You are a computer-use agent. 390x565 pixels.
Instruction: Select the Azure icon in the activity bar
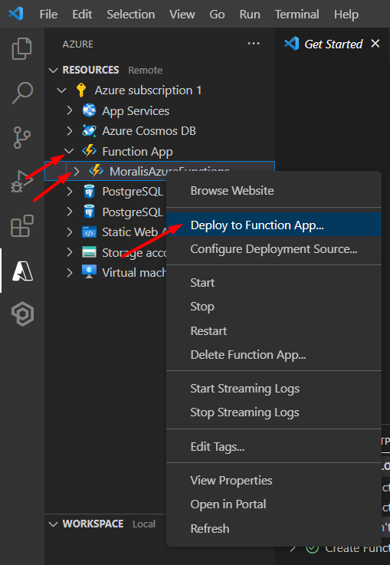pos(22,271)
